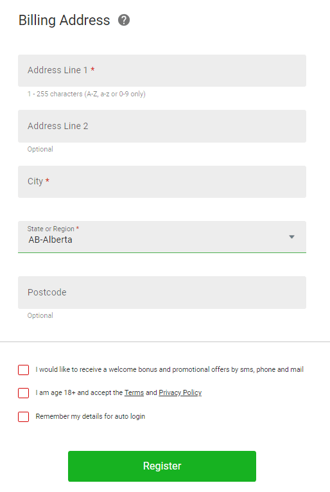
Task: Open the Privacy Policy link
Action: 180,392
